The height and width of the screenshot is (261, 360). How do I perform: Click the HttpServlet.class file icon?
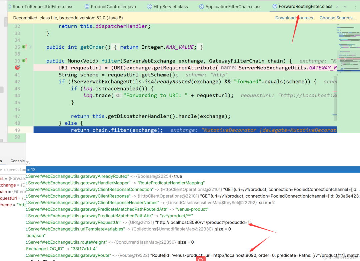point(149,7)
